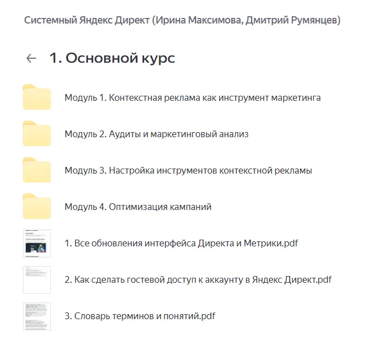This screenshot has width=379, height=341.
Task: Open the Модуль 1 folder icon
Action: (37, 97)
